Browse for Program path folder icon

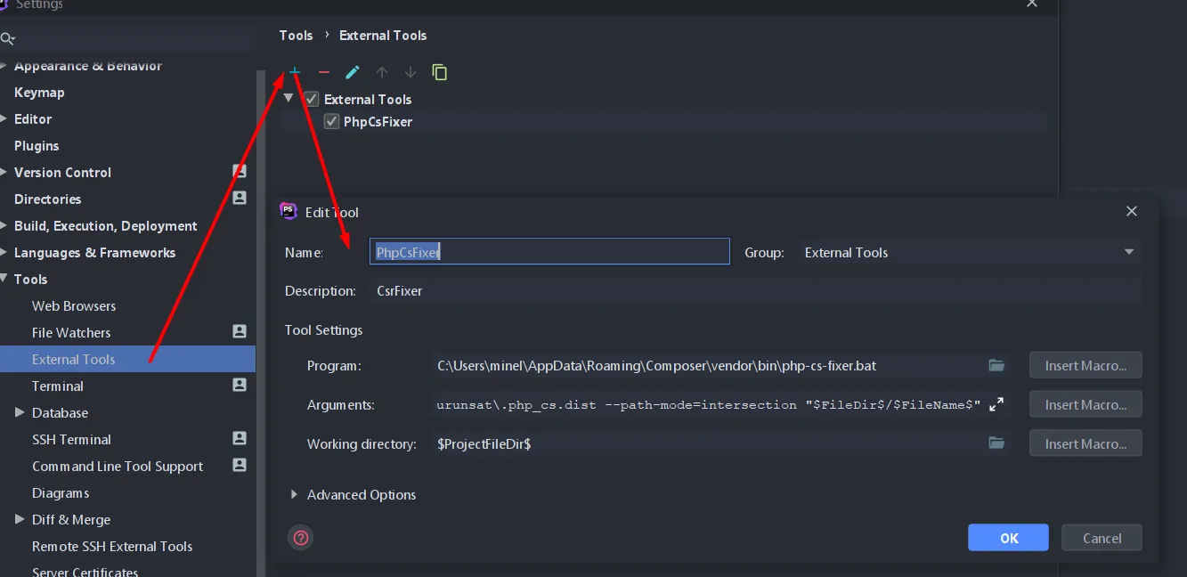pos(996,365)
